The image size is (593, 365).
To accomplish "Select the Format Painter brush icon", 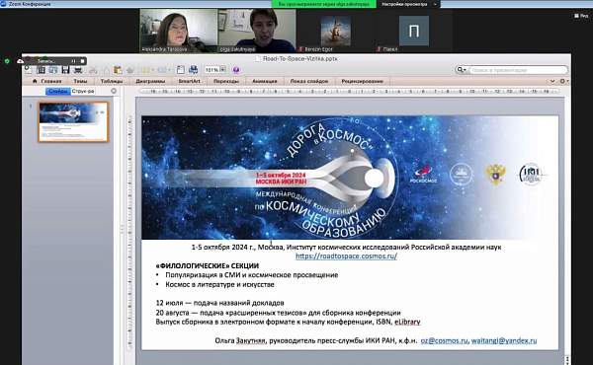I will click(x=130, y=70).
